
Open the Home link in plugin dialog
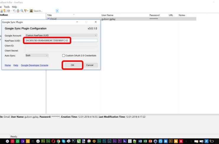tap(8, 65)
